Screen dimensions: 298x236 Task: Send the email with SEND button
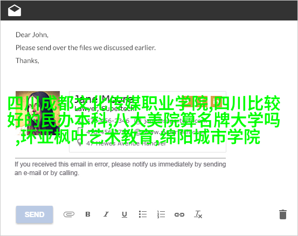34,214
